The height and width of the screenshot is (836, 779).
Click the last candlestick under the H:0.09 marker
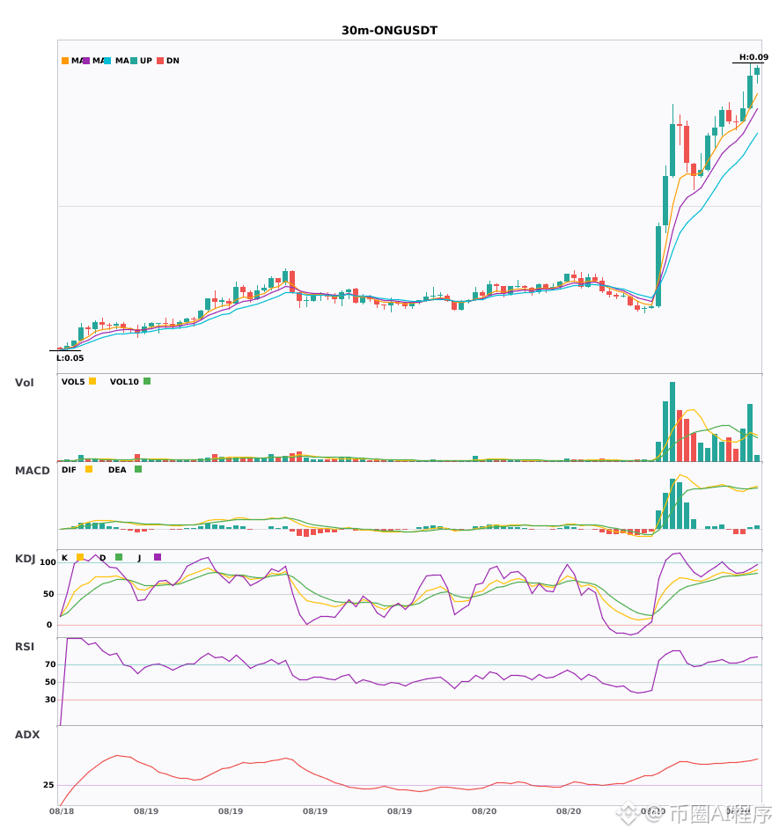click(x=757, y=72)
